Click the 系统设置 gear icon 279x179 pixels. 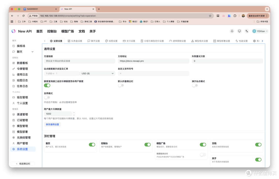point(13,149)
